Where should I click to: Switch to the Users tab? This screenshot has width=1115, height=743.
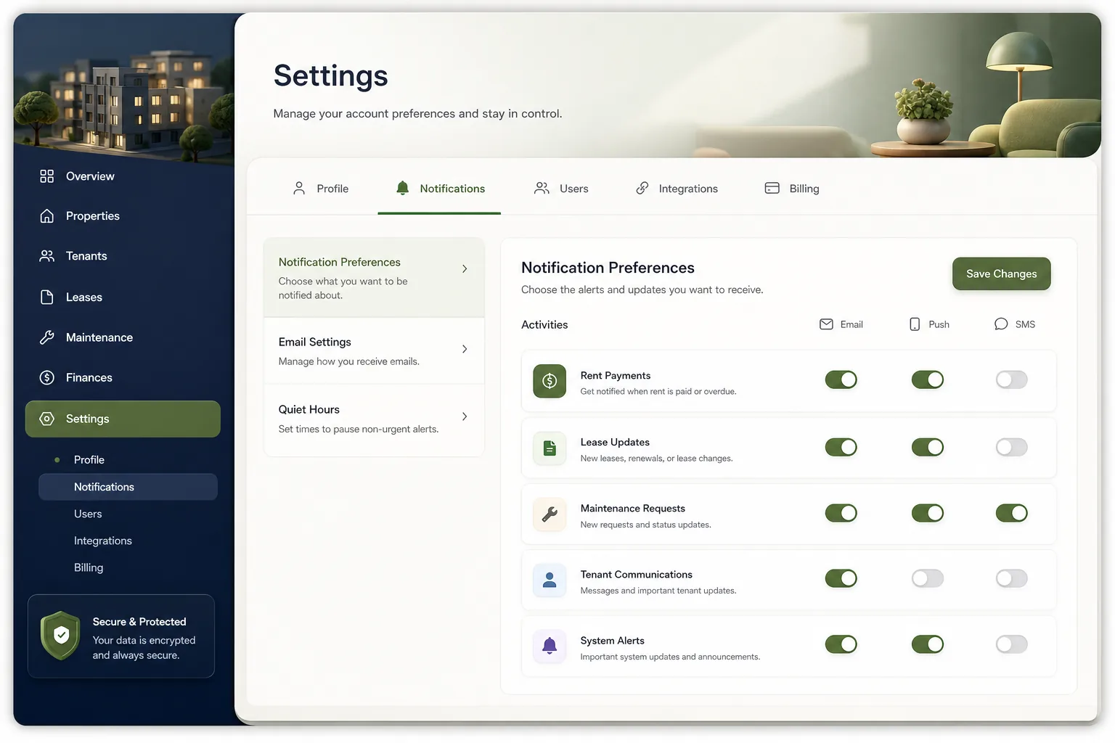(x=561, y=189)
